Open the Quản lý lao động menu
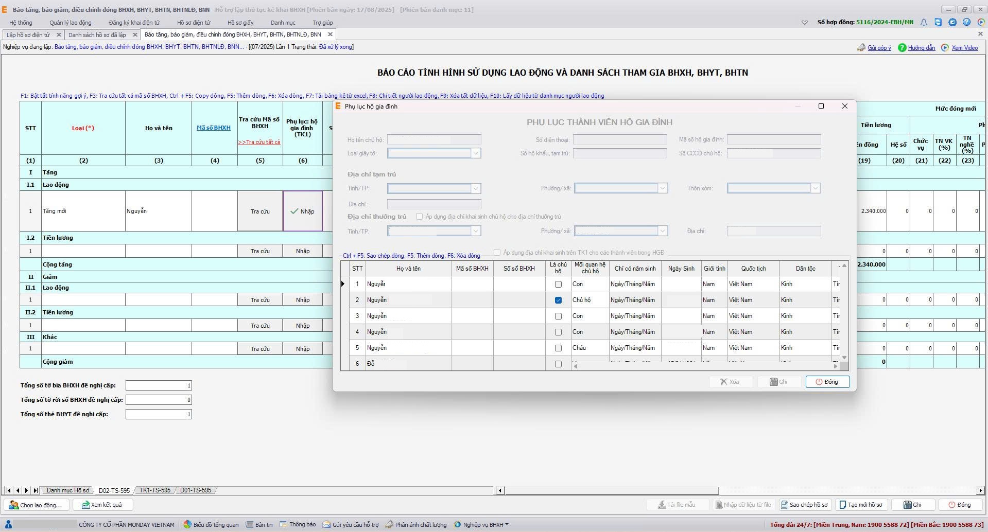Screen dimensions: 988x532 71,23
